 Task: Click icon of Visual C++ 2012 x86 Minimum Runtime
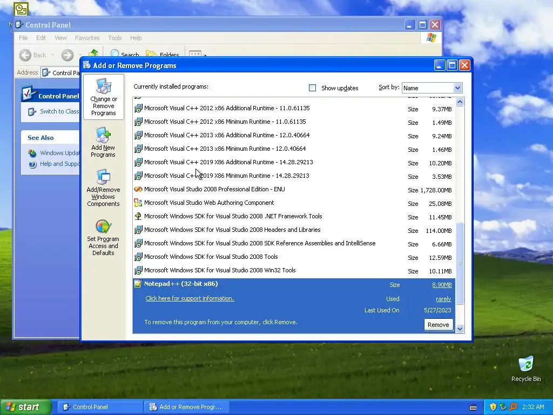(138, 122)
